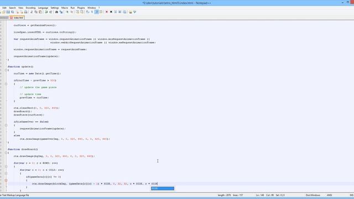Click the ANSI encoding status field
Image resolution: width=354 pixels, height=199 pixels.
[330, 195]
